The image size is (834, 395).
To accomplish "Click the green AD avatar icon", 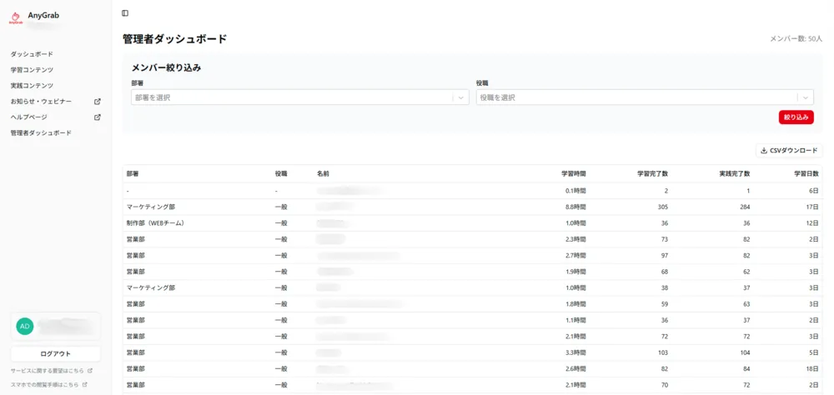I will coord(25,327).
